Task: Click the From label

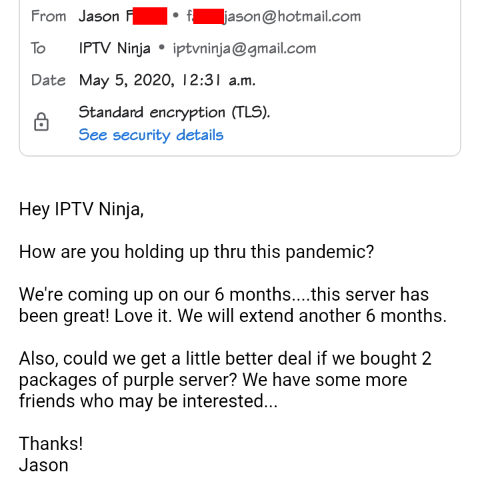Action: click(x=49, y=16)
